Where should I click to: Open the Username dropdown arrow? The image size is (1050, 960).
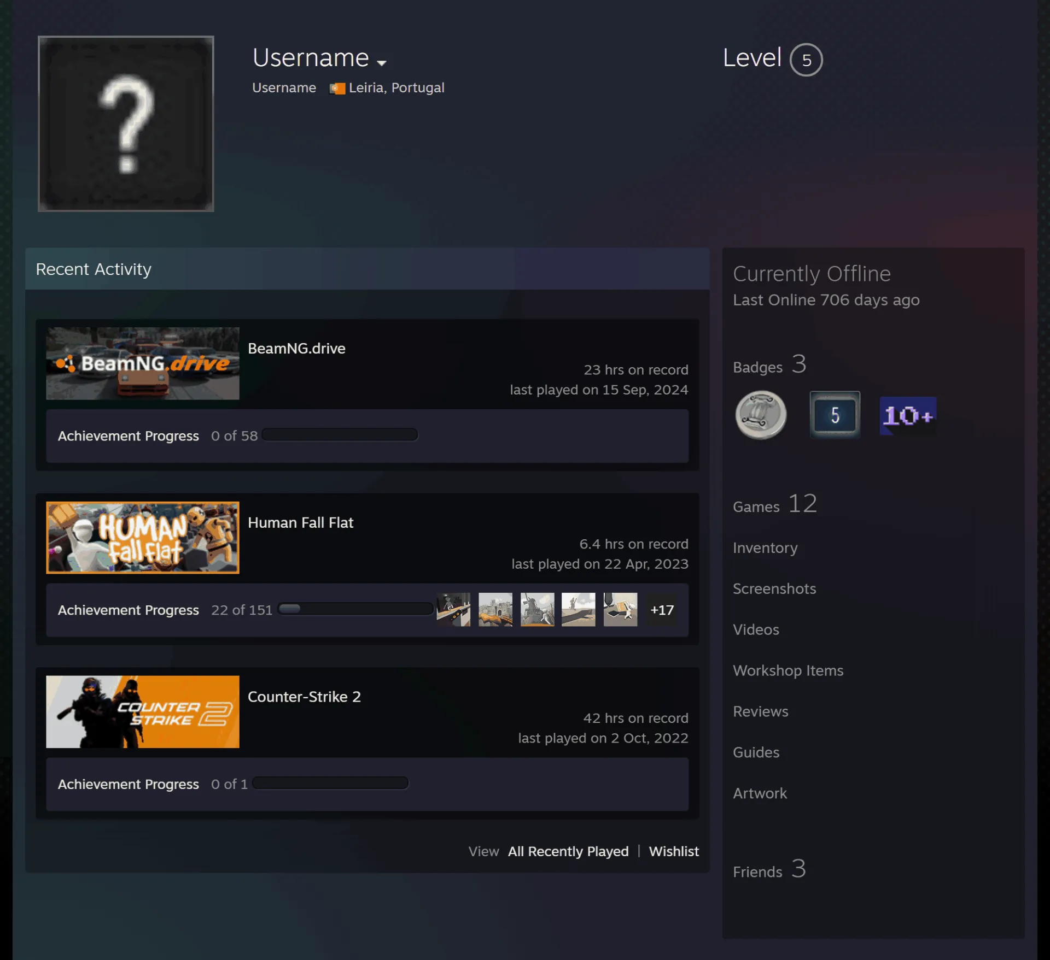click(x=382, y=63)
